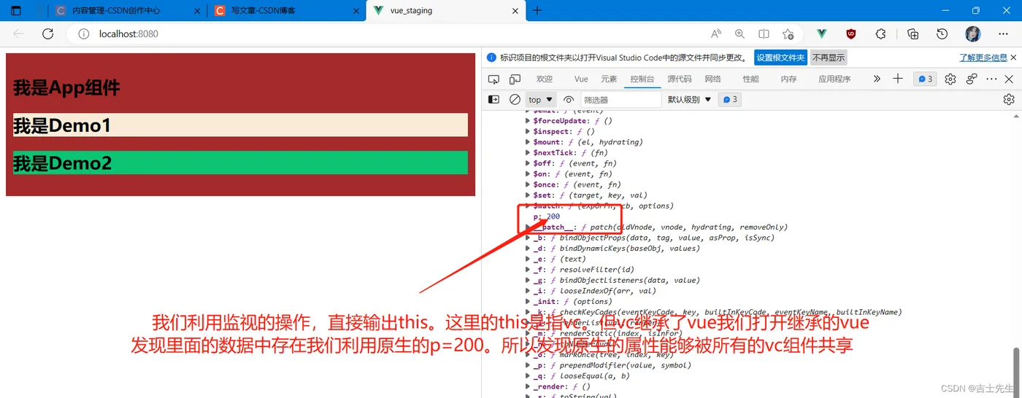Open the issues badge in console toolbar
Viewport: 1022px width, 398px height.
click(x=729, y=99)
